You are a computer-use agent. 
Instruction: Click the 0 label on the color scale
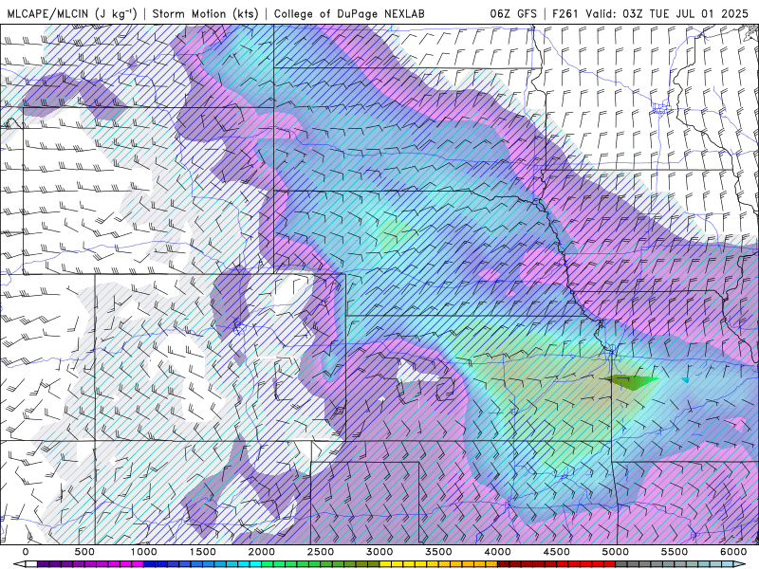click(x=26, y=552)
